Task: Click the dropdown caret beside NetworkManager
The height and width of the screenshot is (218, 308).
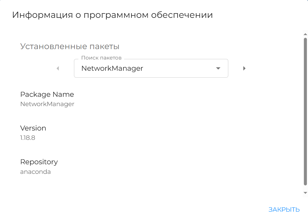Action: [218, 68]
